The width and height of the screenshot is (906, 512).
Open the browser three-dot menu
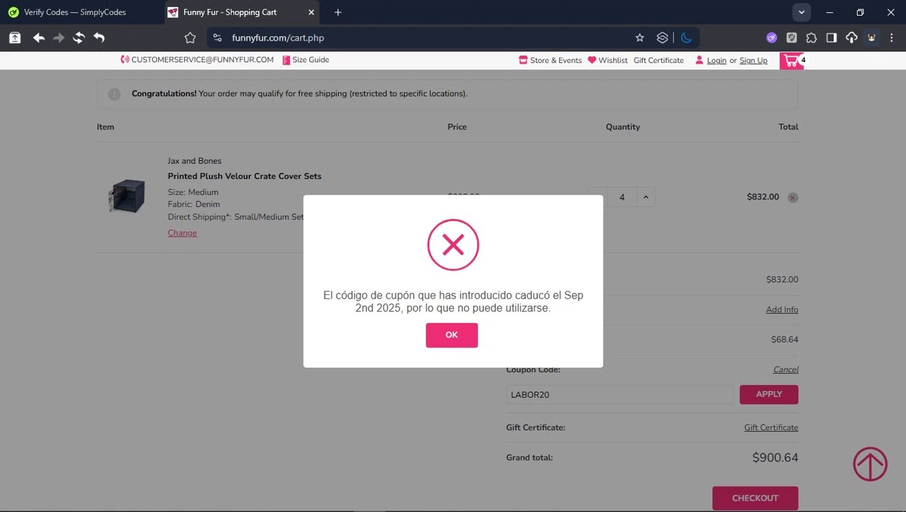(892, 37)
